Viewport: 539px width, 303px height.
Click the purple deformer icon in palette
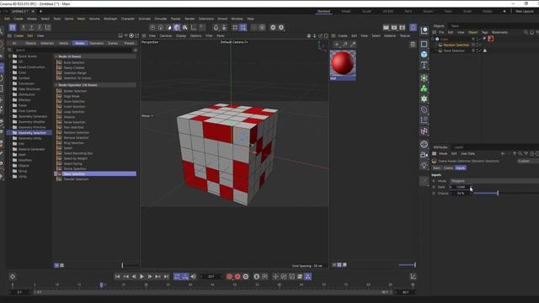tap(424, 131)
